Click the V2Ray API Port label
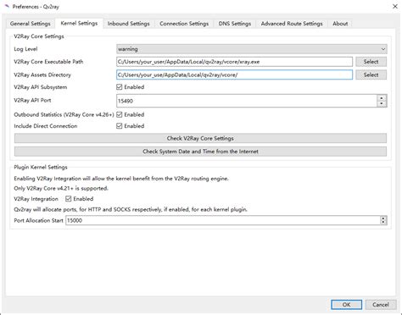Screen dimensions: 402x315 pos(32,100)
